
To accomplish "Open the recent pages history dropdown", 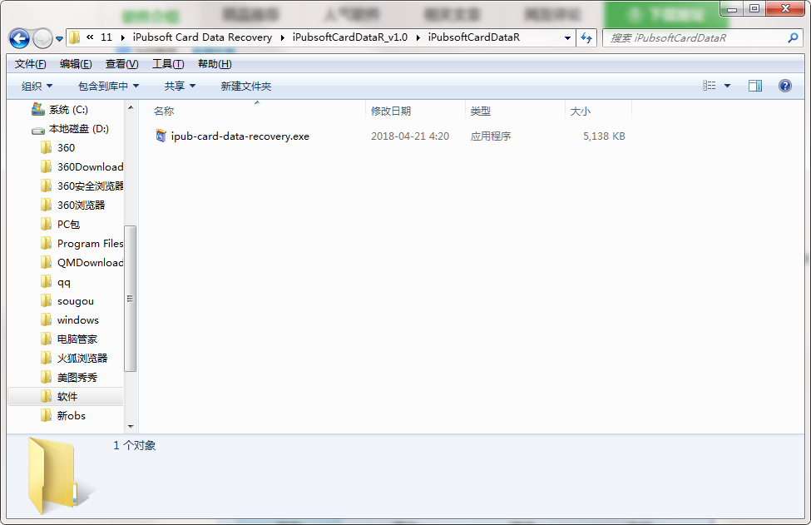I will (60, 39).
